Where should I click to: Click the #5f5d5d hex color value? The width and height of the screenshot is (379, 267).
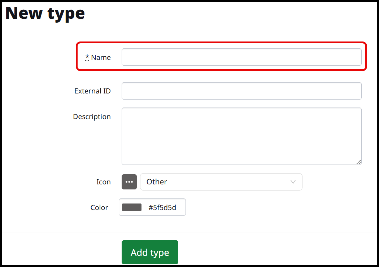(162, 207)
